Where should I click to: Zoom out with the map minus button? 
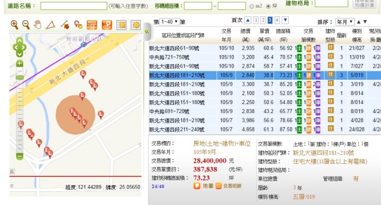pyautogui.click(x=20, y=156)
